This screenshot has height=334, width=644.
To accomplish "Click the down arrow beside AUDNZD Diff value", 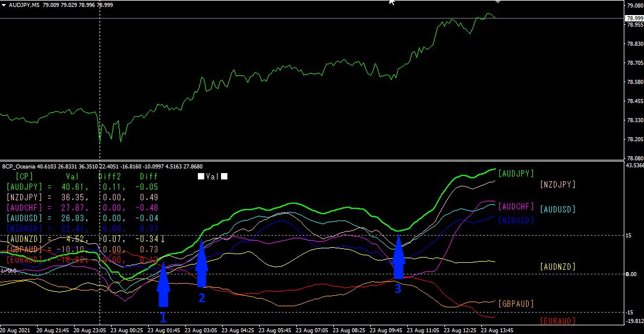I will coord(163,238).
